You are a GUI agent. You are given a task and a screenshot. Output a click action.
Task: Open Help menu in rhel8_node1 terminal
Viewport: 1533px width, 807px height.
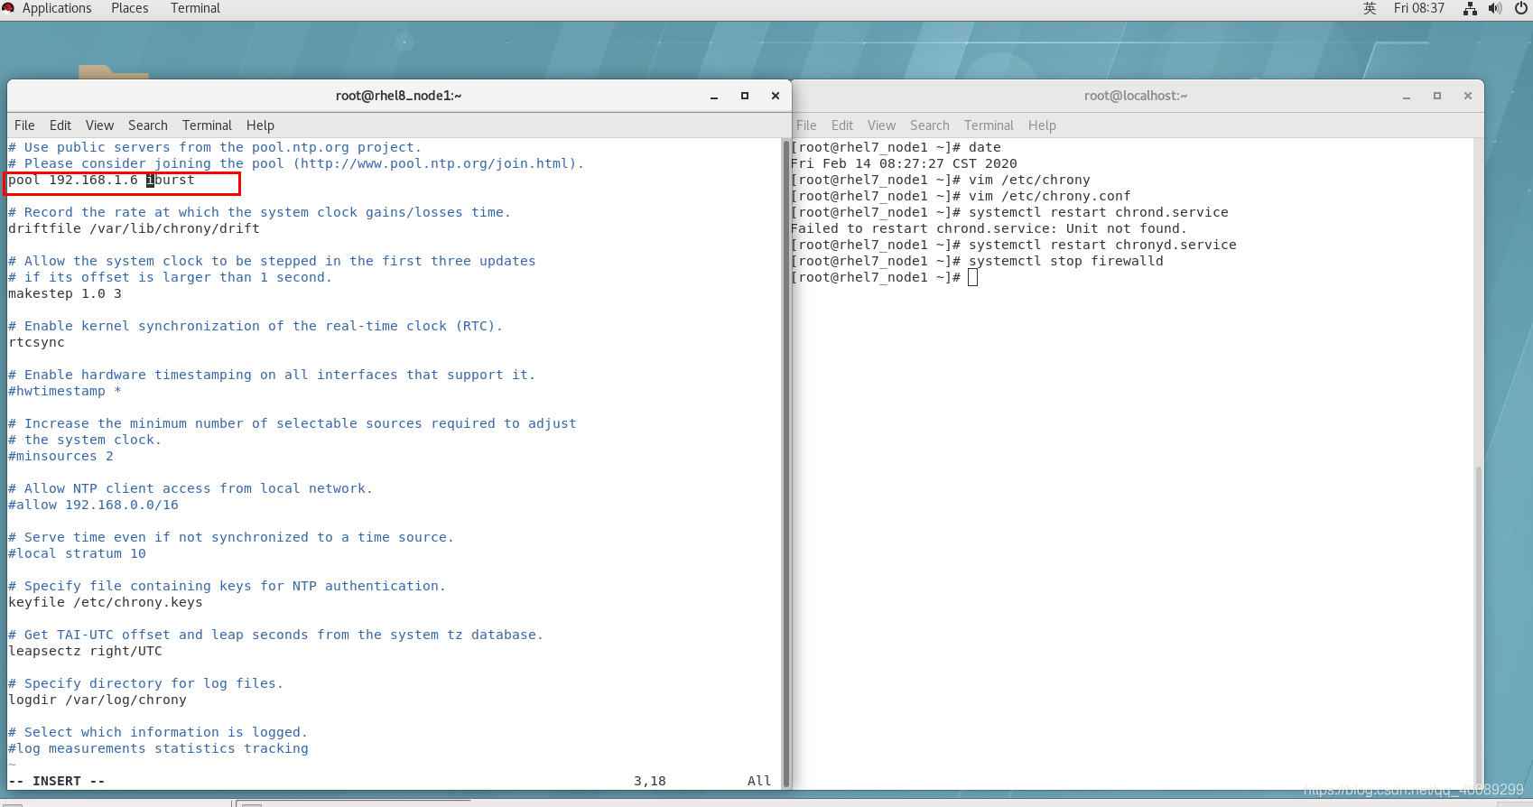coord(260,125)
